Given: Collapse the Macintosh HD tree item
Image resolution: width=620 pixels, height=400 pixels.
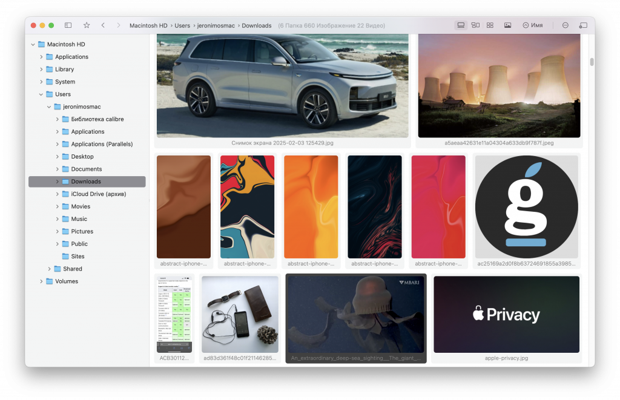Looking at the screenshot, I should 32,44.
